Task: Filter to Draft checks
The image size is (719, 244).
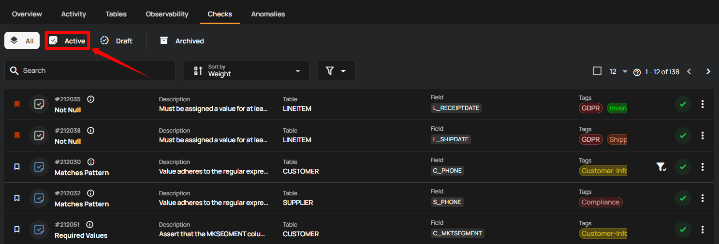Action: 117,41
